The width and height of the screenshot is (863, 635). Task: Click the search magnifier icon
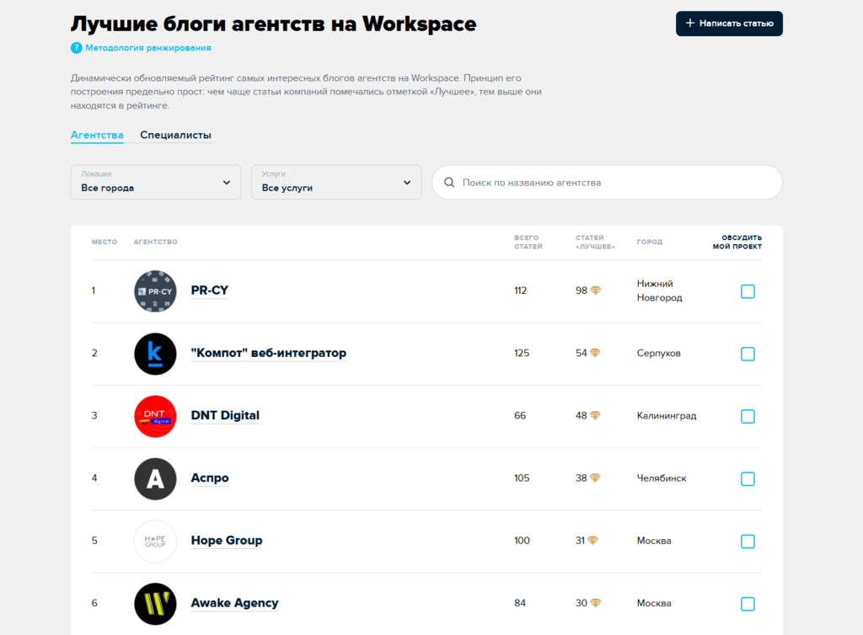click(449, 183)
